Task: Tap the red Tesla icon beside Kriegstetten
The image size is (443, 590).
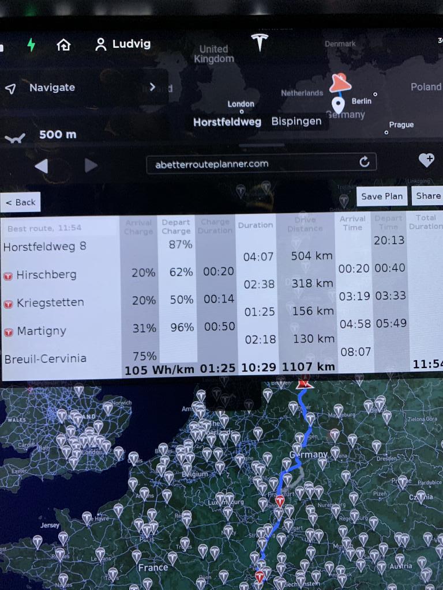Action: coord(8,304)
